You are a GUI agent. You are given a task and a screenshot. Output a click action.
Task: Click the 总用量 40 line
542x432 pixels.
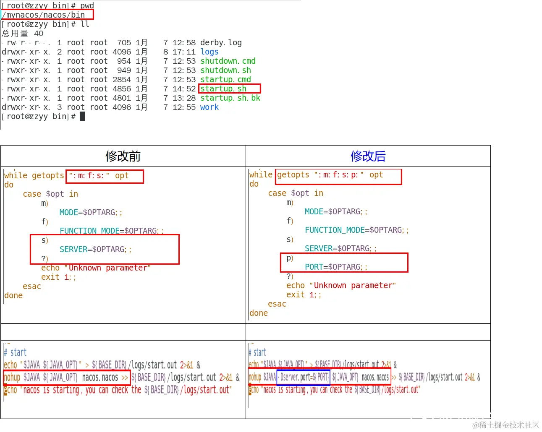[x=23, y=33]
